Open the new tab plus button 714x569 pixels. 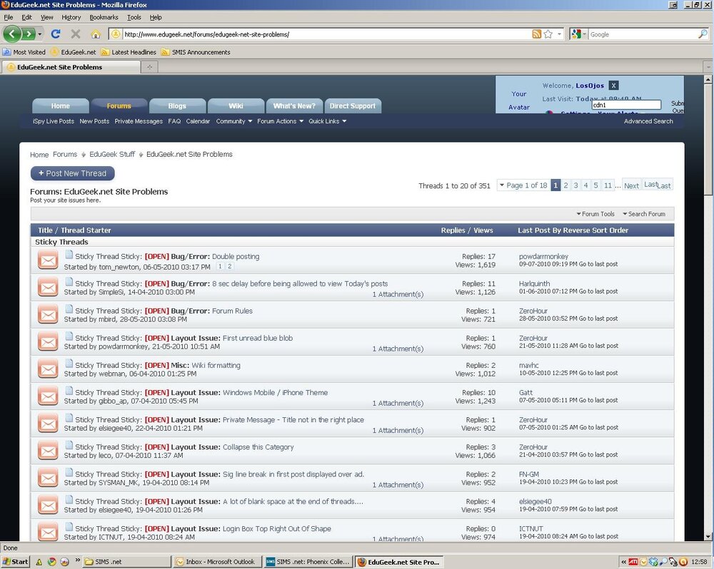click(149, 67)
